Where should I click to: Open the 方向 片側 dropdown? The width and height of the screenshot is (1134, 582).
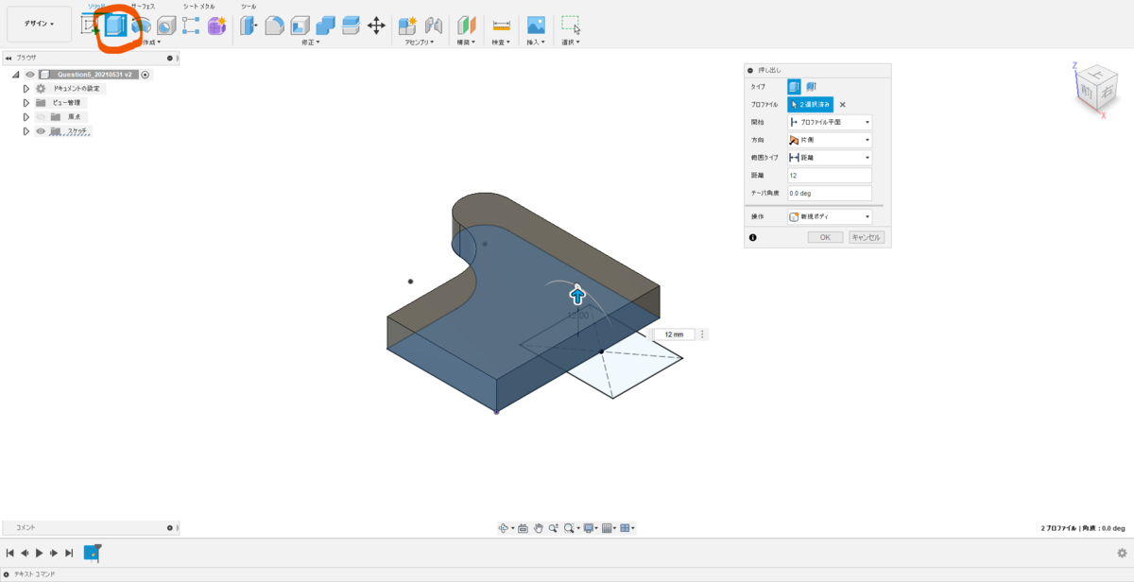[829, 140]
